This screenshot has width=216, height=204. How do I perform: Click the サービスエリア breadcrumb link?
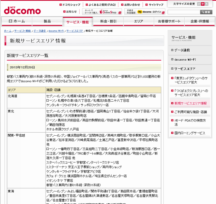click(75, 31)
